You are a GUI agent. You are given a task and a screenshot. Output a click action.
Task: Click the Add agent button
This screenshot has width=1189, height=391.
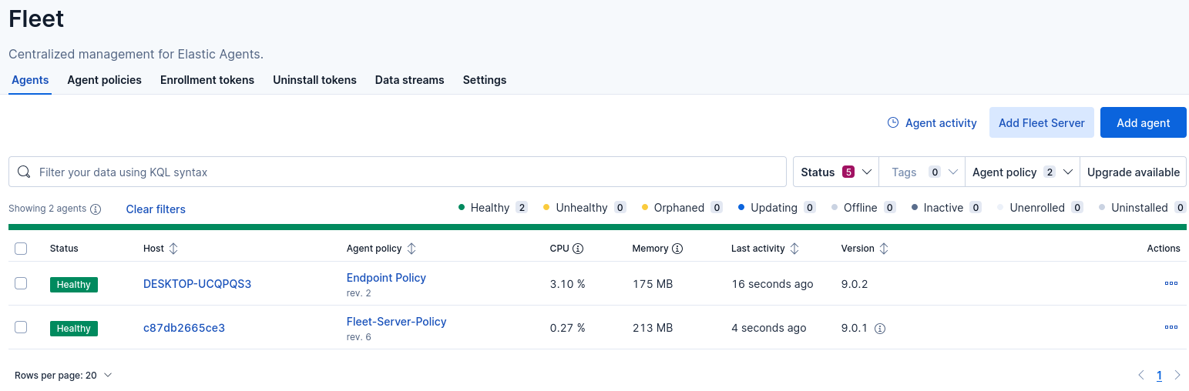[1144, 122]
